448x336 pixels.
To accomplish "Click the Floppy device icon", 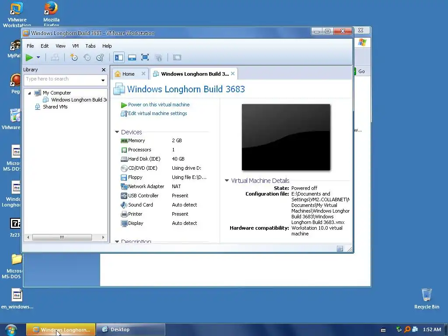I will 124,178.
